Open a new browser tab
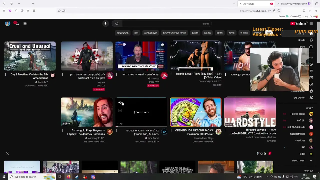 (234, 4)
